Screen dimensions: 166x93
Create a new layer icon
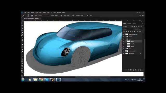coord(138,70)
